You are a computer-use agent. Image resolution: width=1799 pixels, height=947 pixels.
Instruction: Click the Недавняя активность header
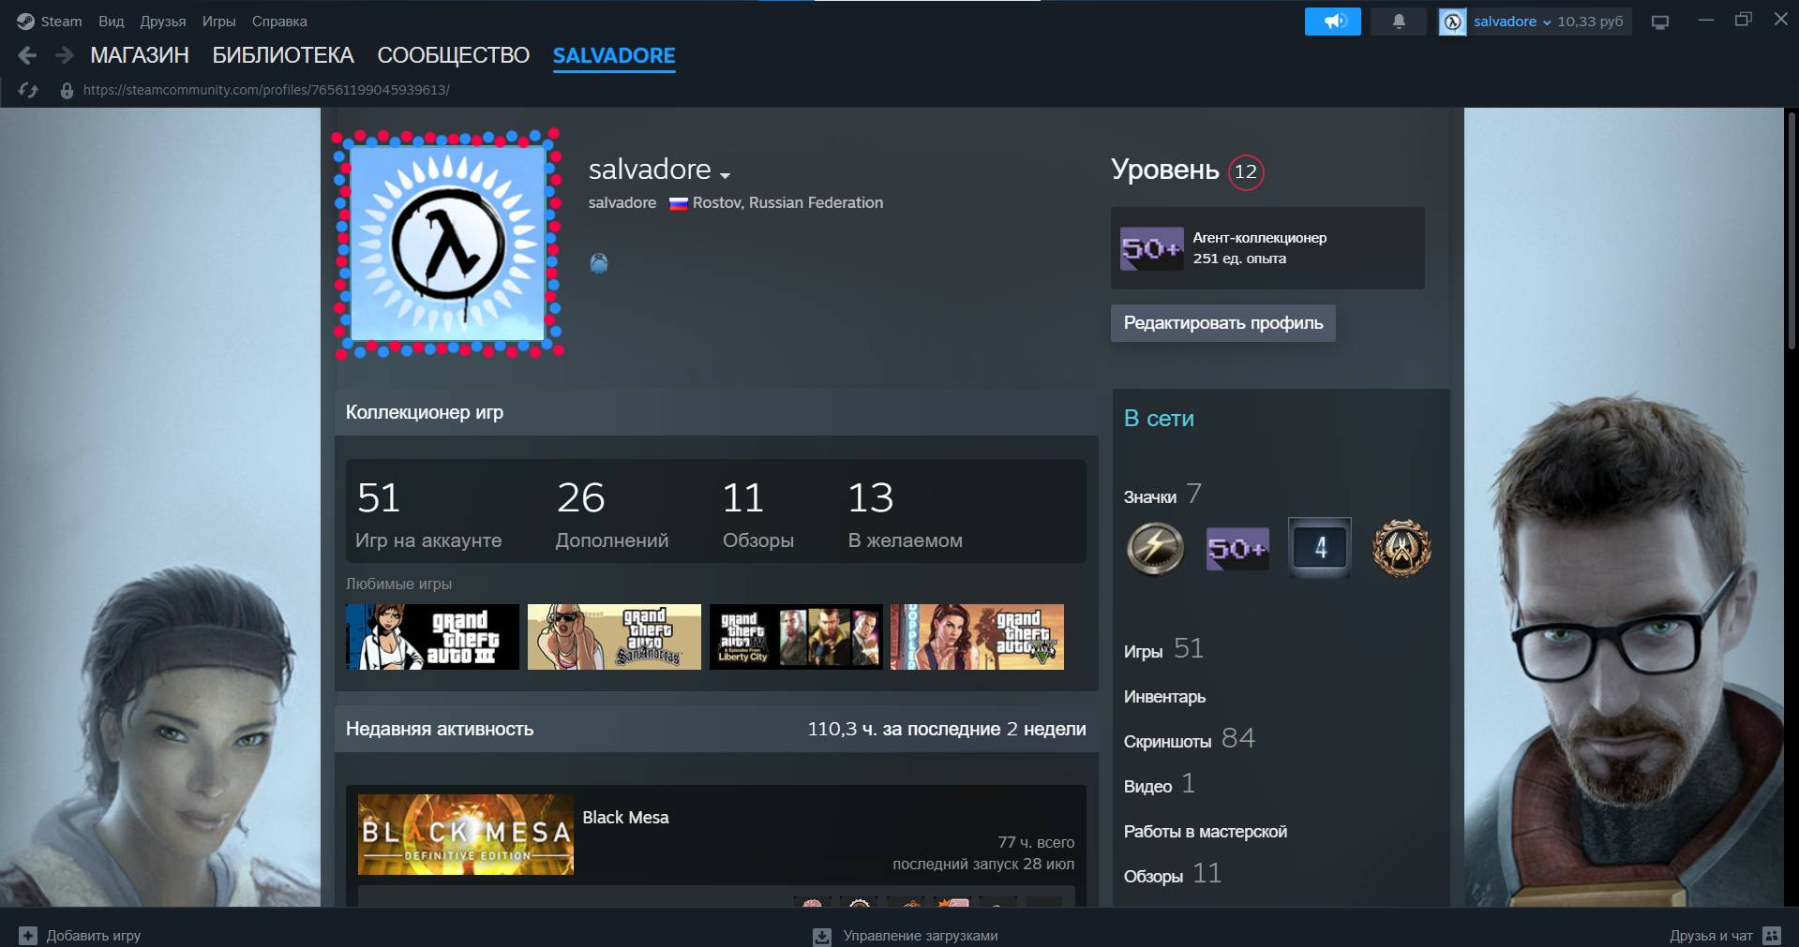point(440,729)
